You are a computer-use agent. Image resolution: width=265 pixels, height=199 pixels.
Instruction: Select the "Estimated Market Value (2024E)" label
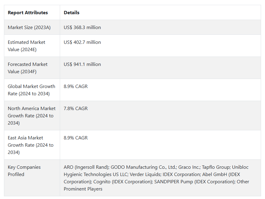[x=26, y=46]
